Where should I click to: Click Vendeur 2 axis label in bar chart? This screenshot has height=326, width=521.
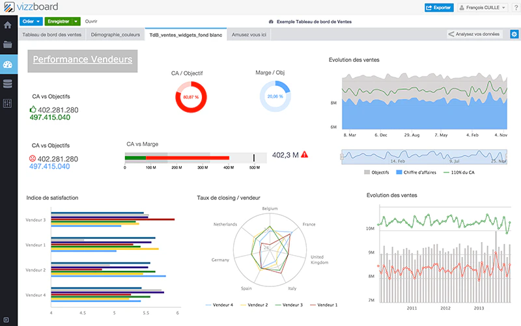click(x=36, y=270)
